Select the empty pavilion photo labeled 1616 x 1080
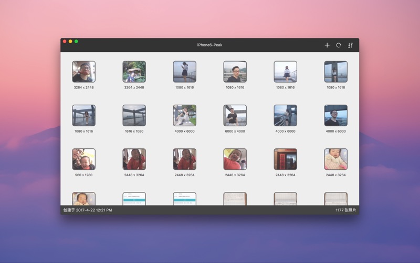This screenshot has width=420, height=263. coord(134,115)
